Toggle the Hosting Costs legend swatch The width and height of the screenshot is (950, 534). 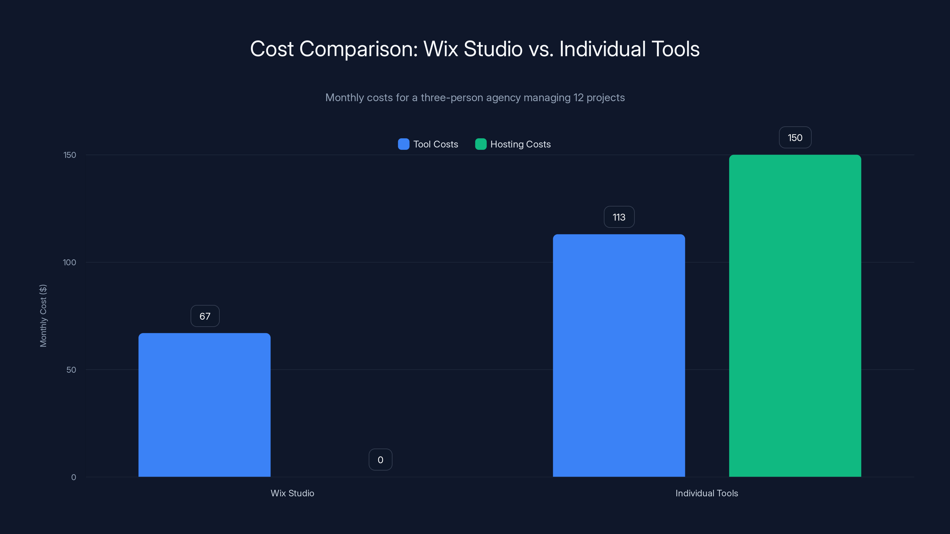click(481, 144)
